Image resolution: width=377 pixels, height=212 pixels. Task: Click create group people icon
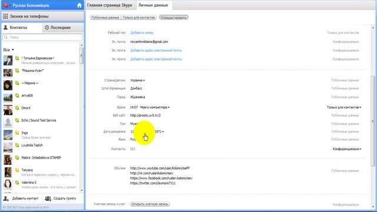(48, 198)
